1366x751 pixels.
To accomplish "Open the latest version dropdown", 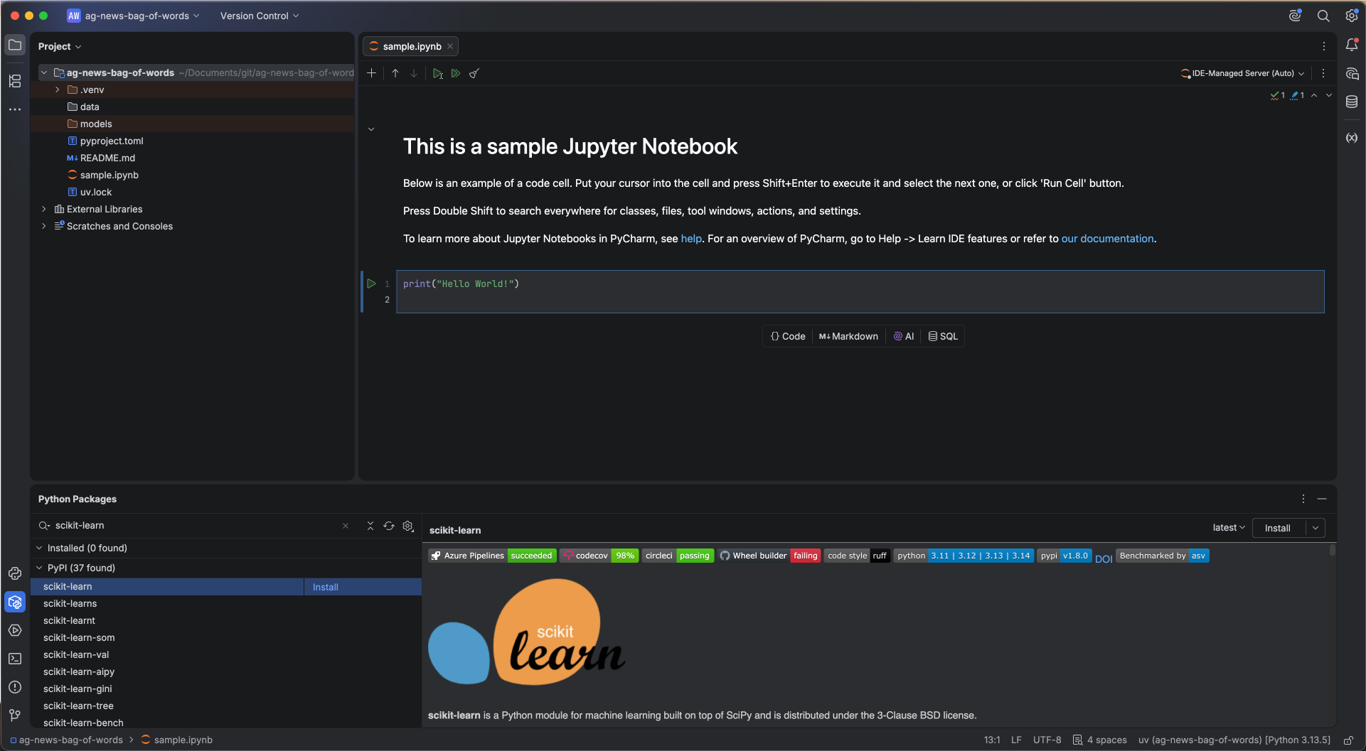I will click(x=1228, y=528).
